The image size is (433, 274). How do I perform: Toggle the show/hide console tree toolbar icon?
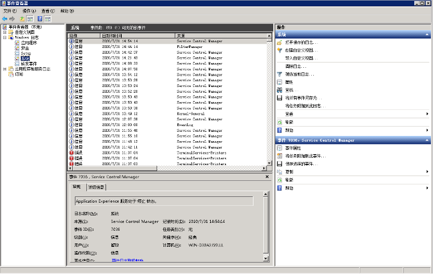(x=30, y=19)
